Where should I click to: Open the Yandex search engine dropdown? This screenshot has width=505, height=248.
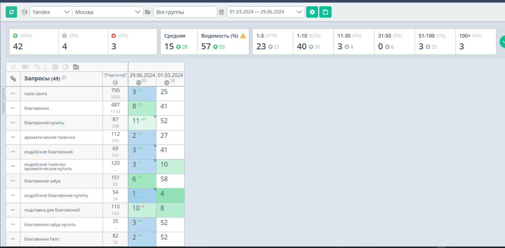pyautogui.click(x=51, y=12)
